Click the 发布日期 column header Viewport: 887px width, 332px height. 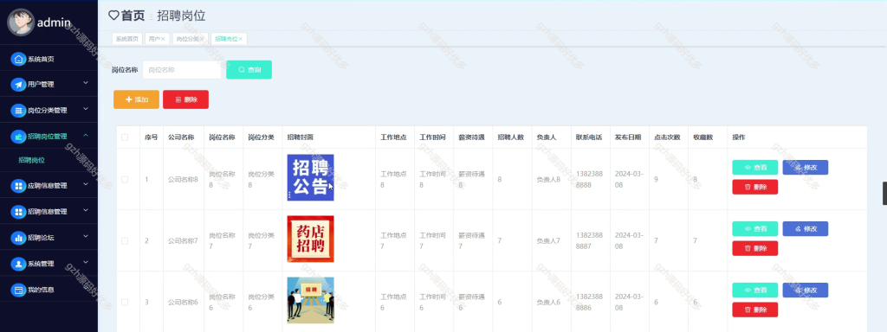pos(628,137)
